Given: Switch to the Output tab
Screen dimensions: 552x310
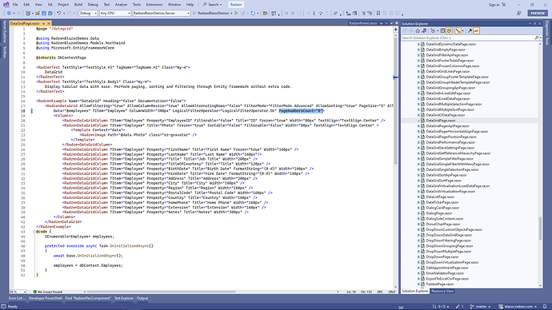Looking at the screenshot, I should click(142, 298).
